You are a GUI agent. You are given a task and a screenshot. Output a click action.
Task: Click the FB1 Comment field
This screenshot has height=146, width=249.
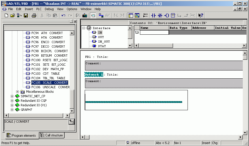[x=164, y=65]
